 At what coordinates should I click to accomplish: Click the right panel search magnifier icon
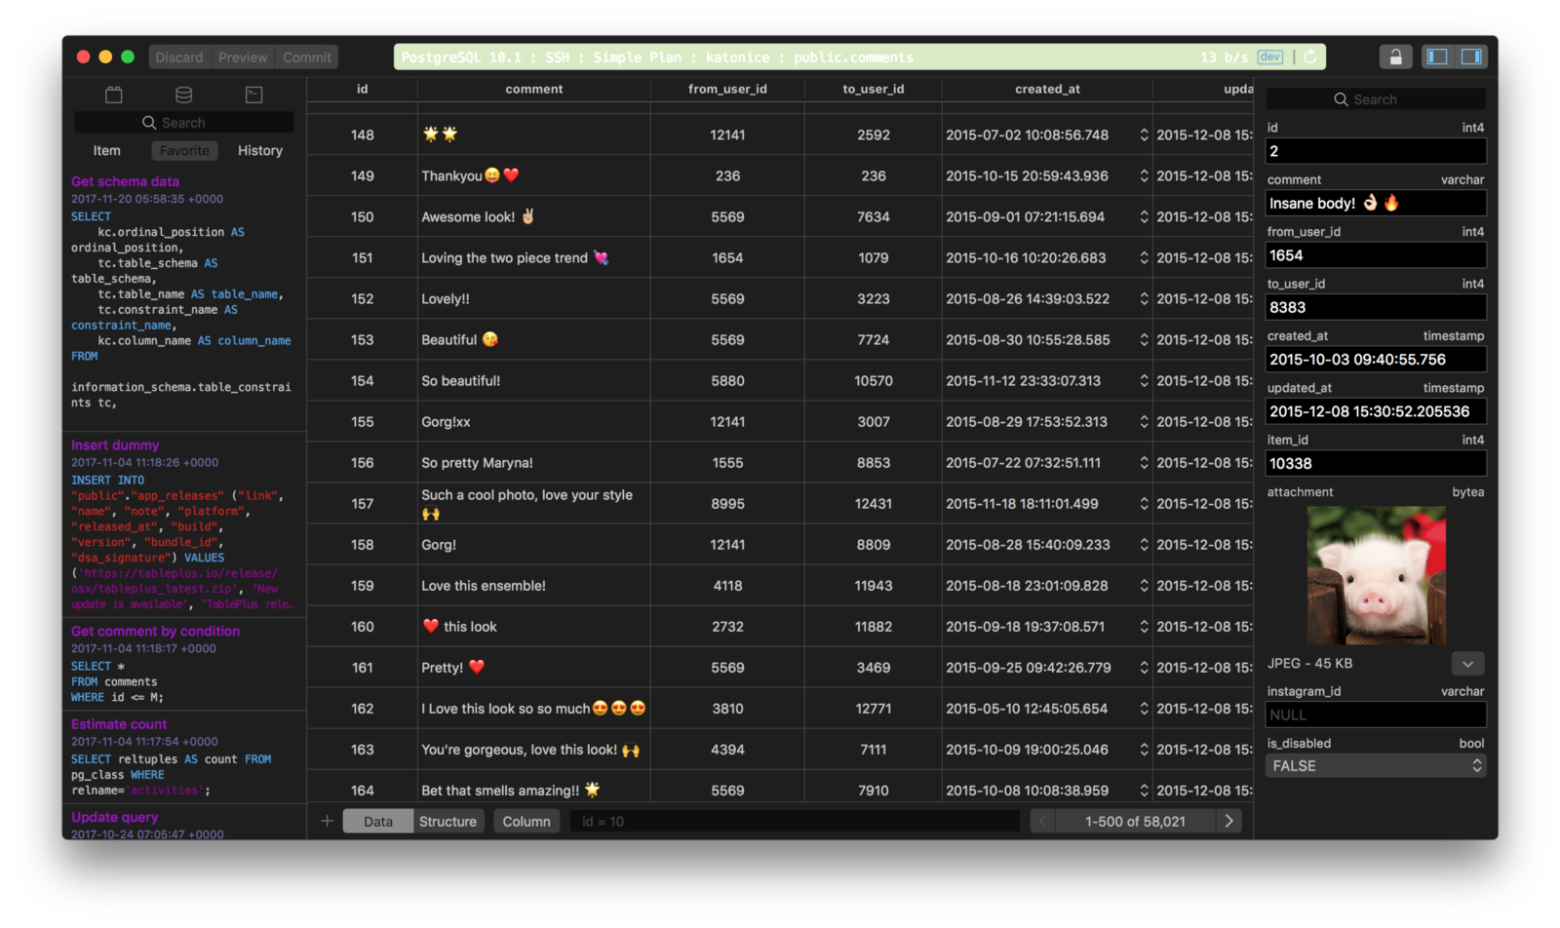[1341, 99]
